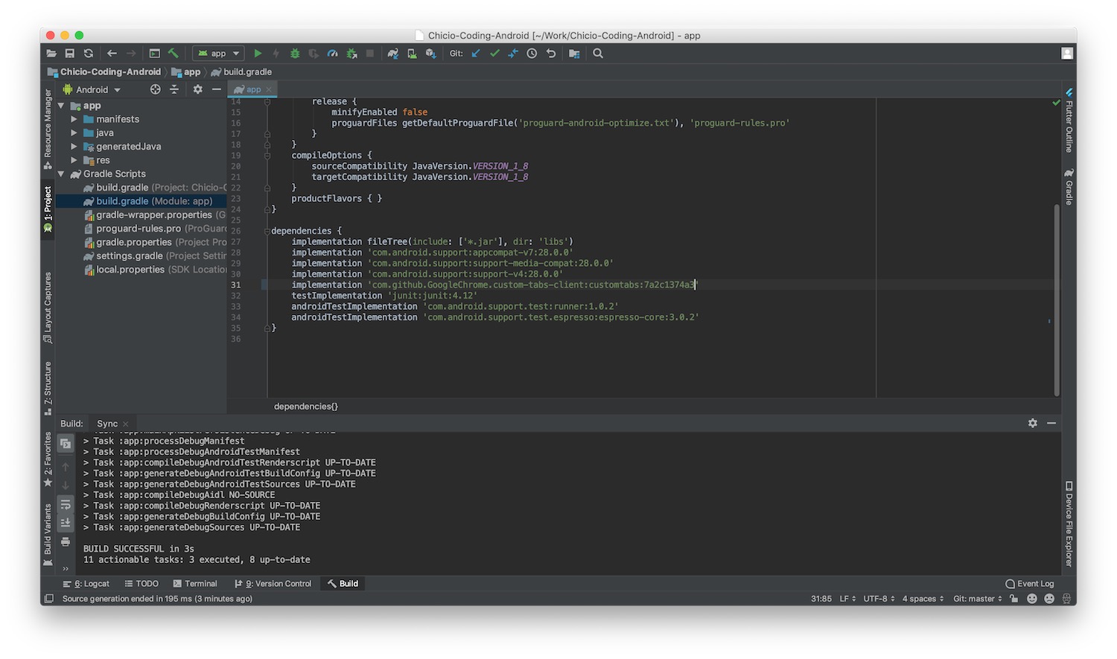The height and width of the screenshot is (659, 1117).
Task: Run the app with the green play icon
Action: click(258, 54)
